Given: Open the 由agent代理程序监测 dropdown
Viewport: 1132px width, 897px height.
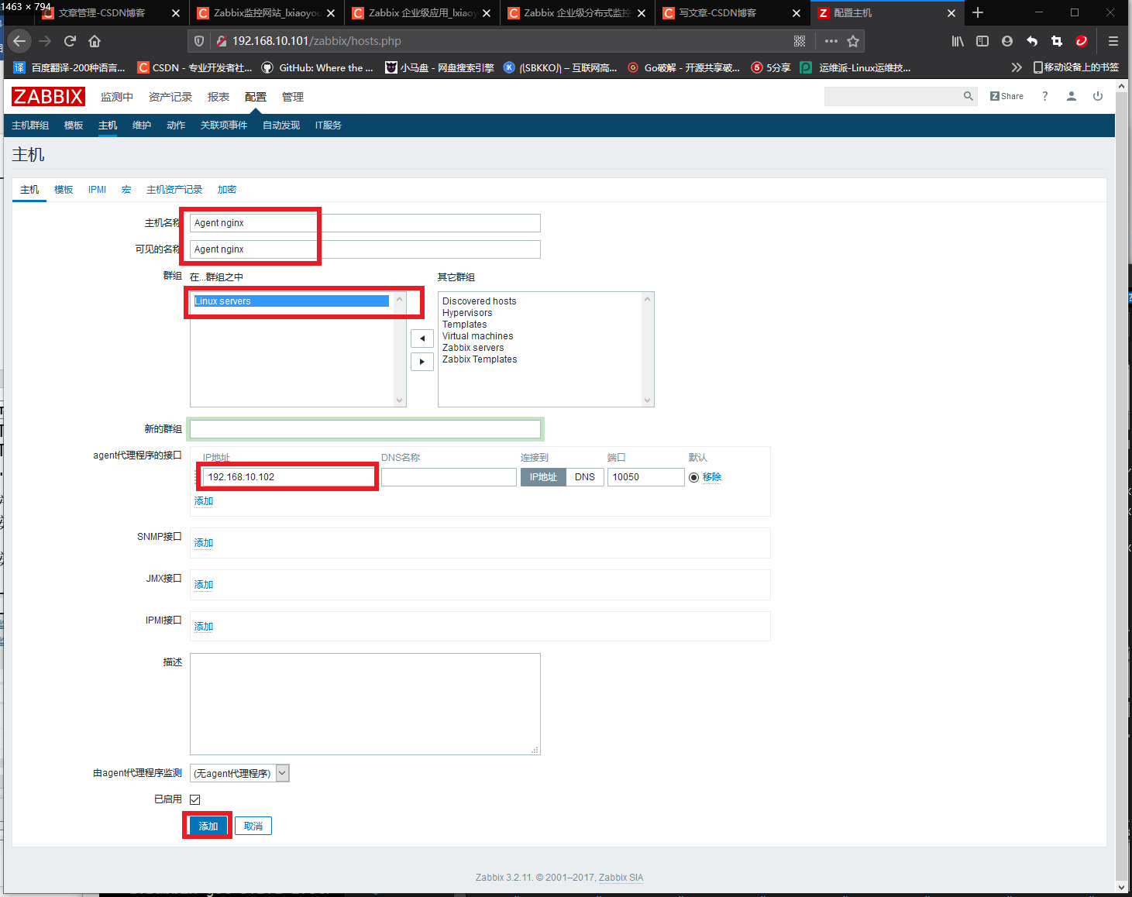Looking at the screenshot, I should coord(239,773).
